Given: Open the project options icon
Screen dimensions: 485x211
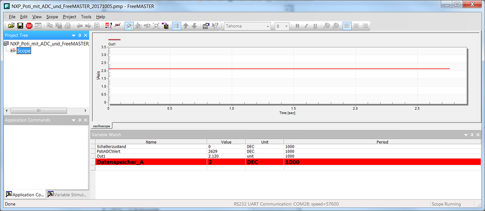Looking at the screenshot, I should coord(206,26).
